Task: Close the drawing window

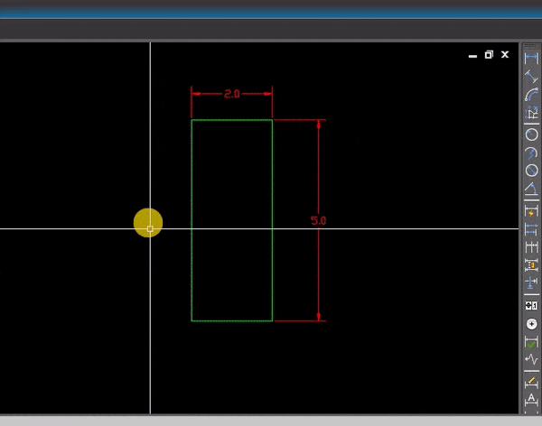Action: pos(505,54)
